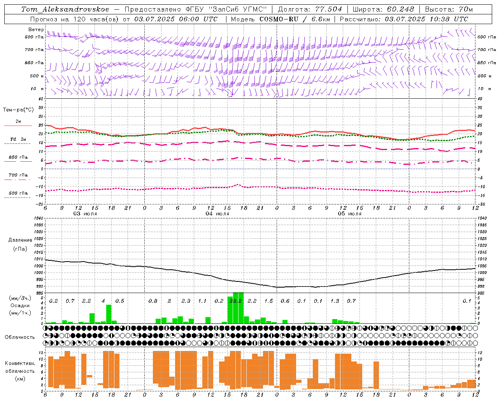The image size is (498, 398).
Task: Click the 1.3 precipitation total
Action: click(x=335, y=301)
